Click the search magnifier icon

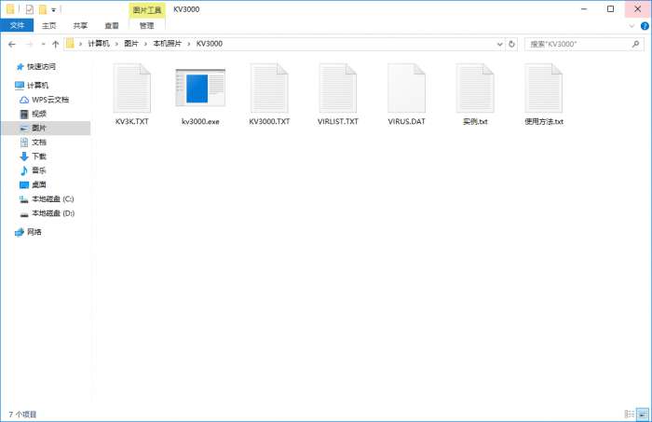click(x=635, y=44)
